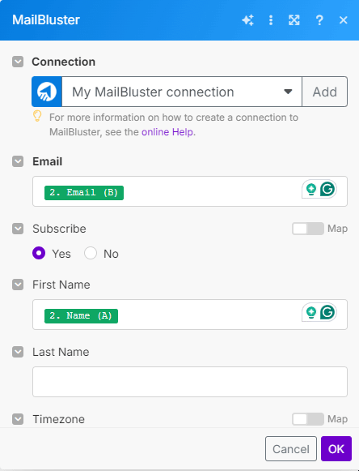Image resolution: width=359 pixels, height=471 pixels.
Task: Toggle the Map switch for Timezone
Action: [308, 419]
